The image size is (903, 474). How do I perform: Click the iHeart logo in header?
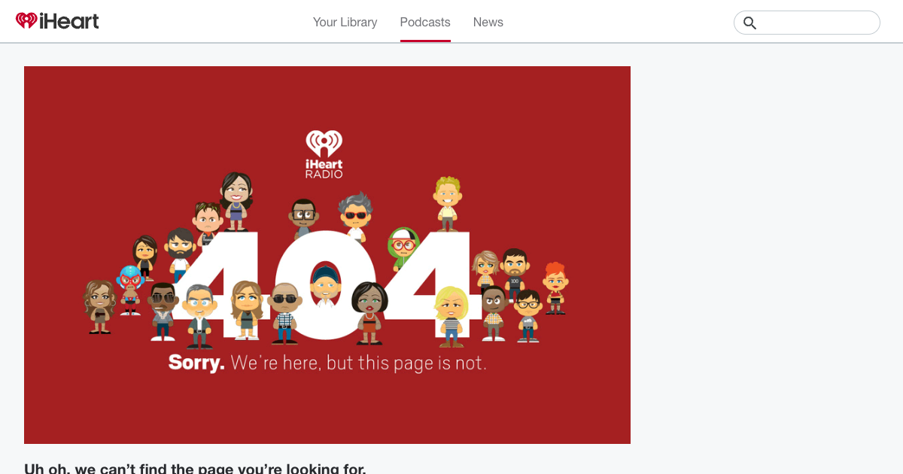[57, 21]
